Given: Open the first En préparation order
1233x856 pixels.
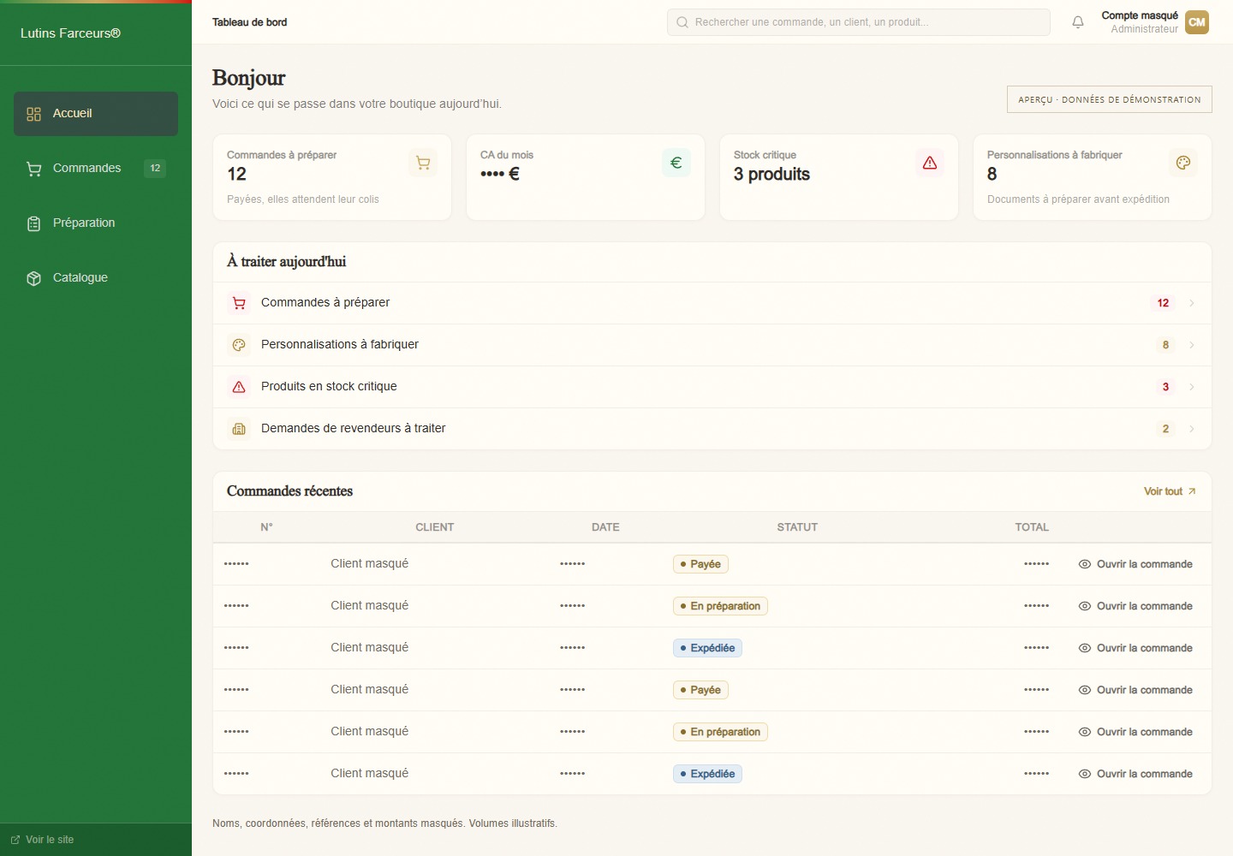Looking at the screenshot, I should 1135,606.
